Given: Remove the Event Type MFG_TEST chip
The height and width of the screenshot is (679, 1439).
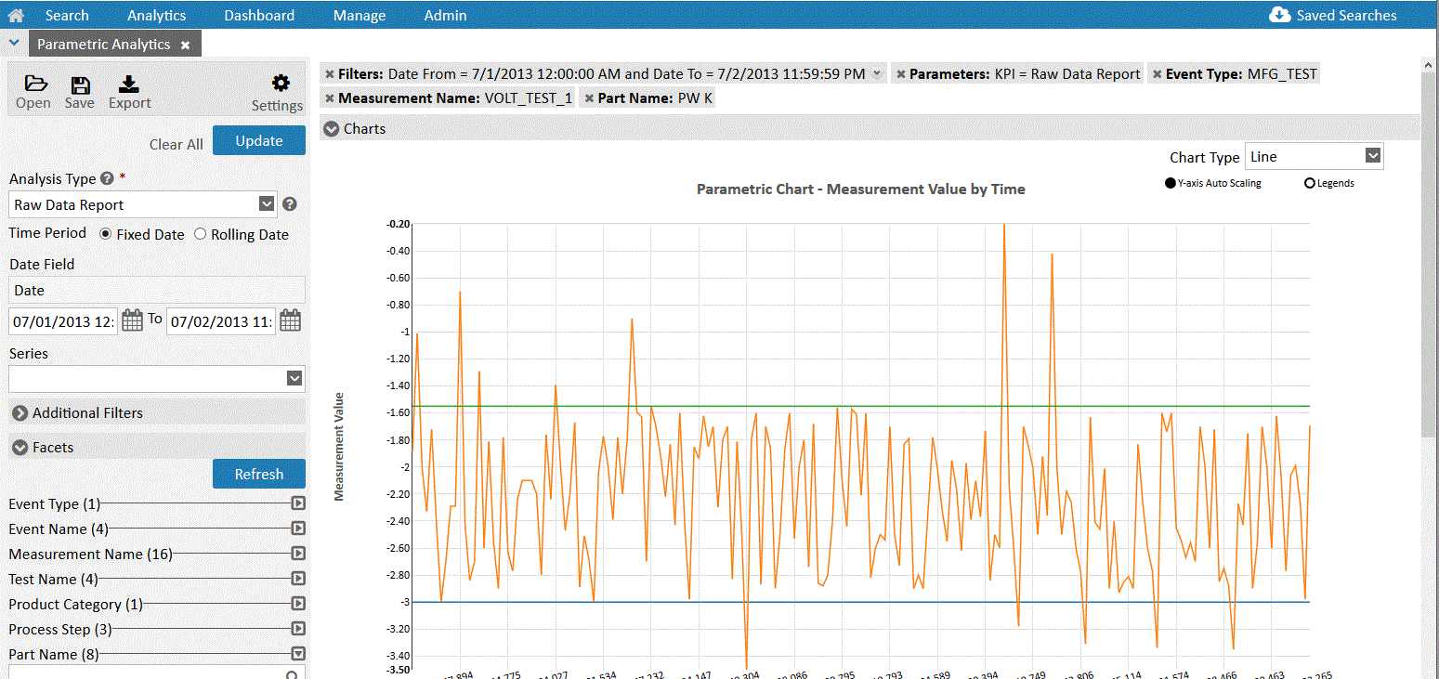Looking at the screenshot, I should click(1157, 73).
